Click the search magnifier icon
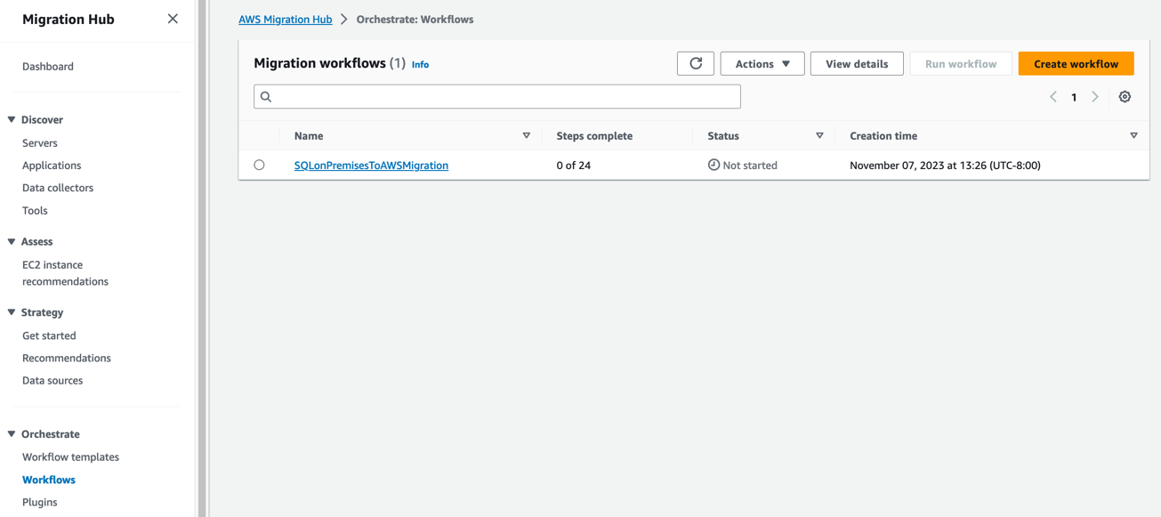 point(266,97)
